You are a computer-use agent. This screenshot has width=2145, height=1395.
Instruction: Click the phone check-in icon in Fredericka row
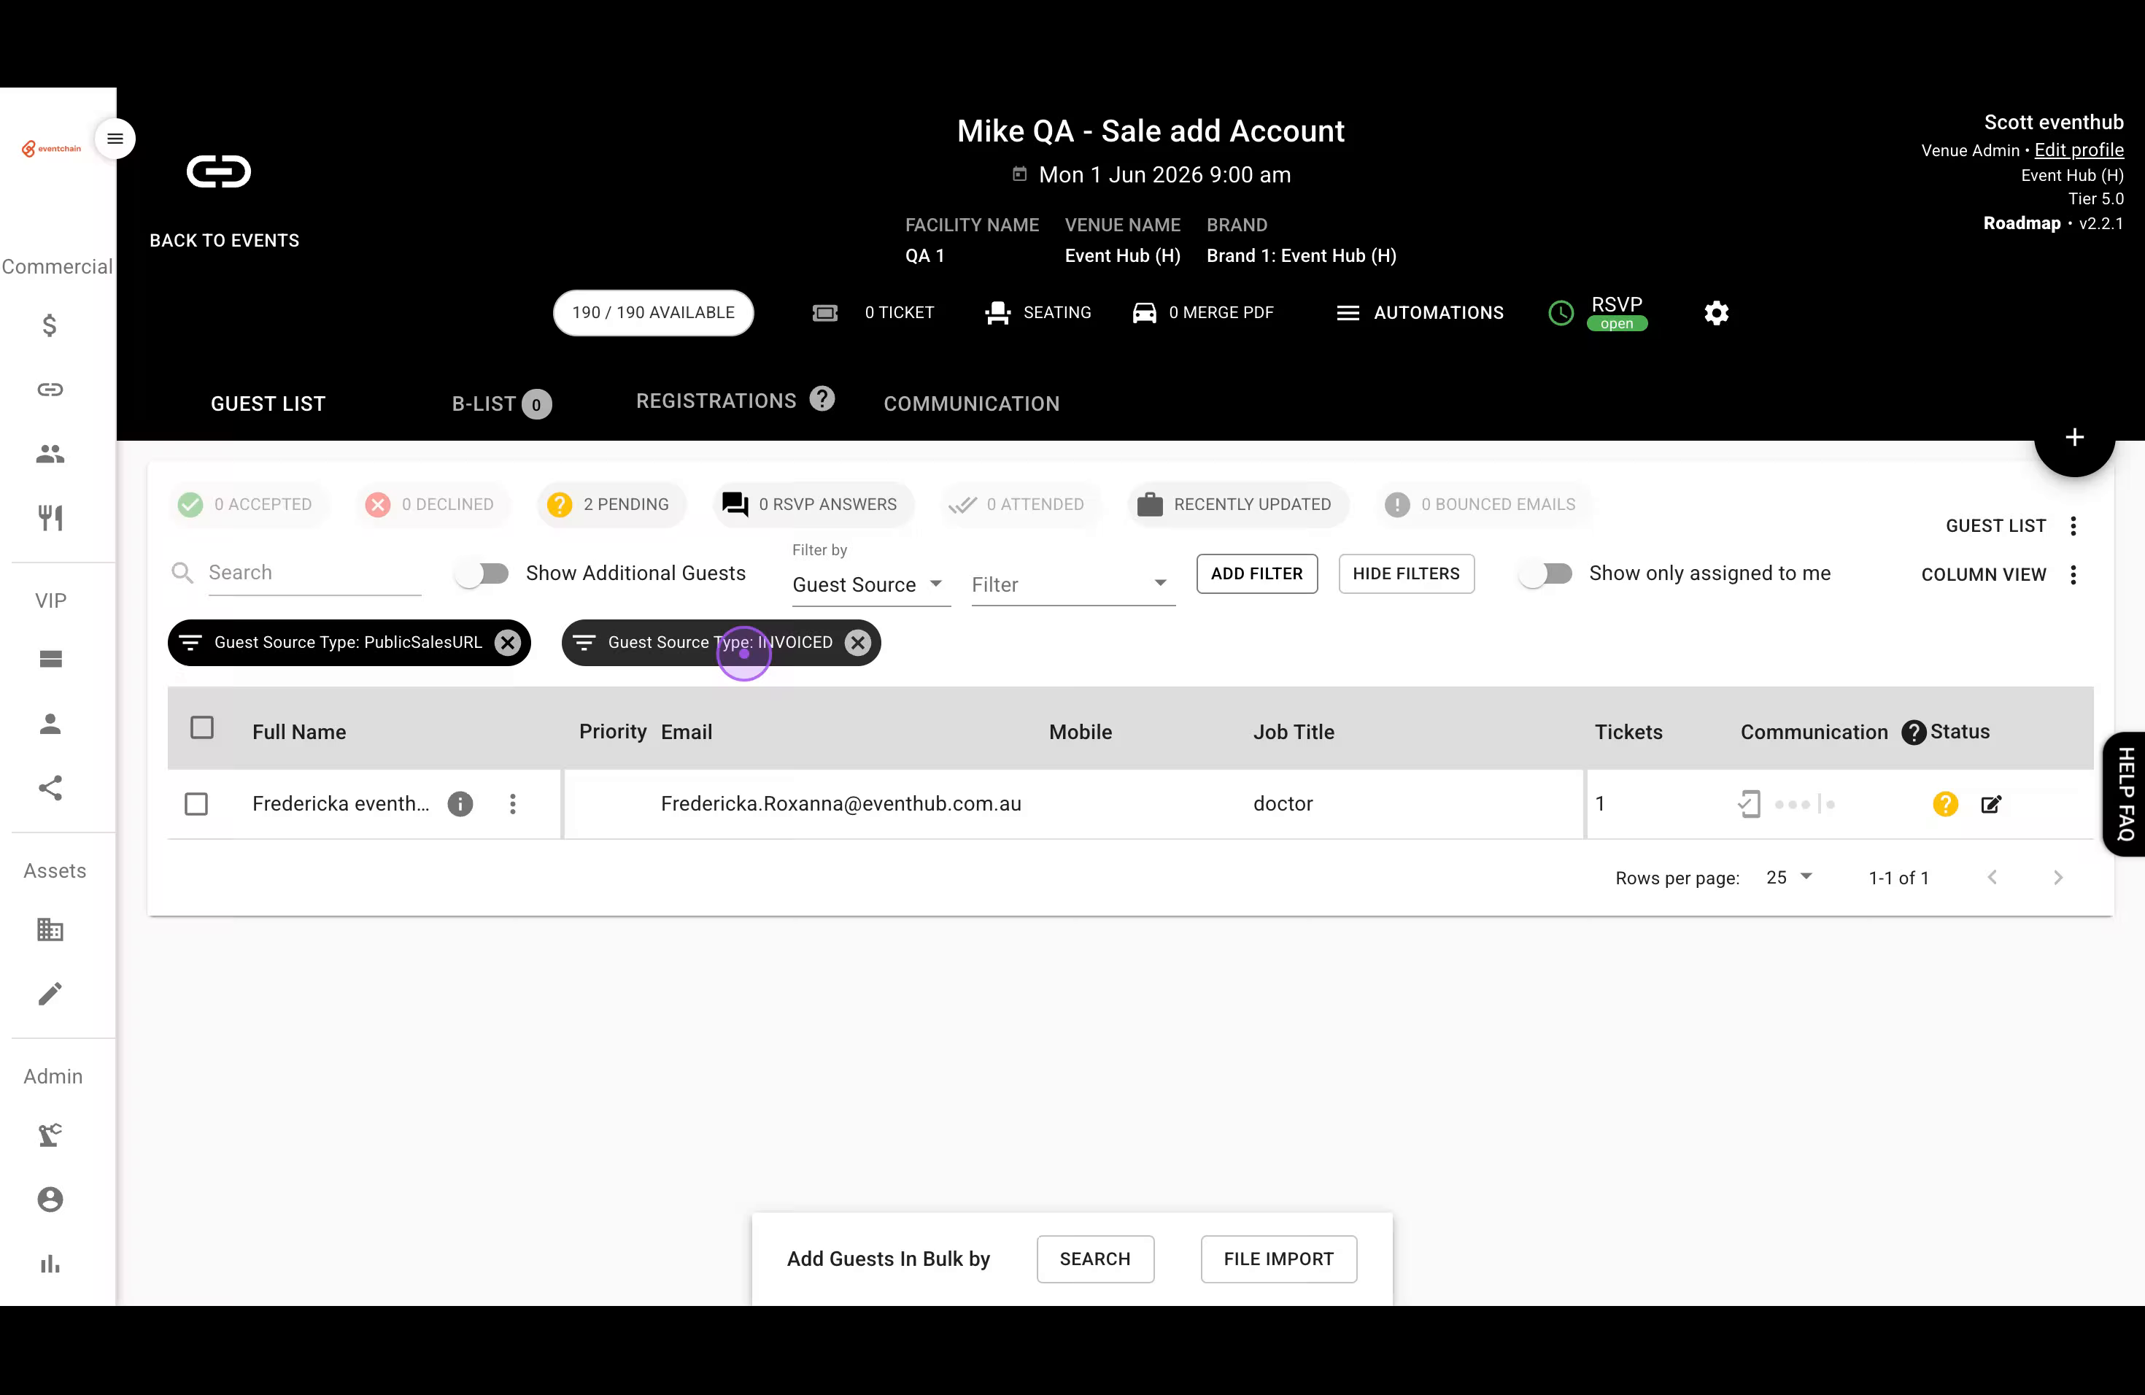click(1748, 804)
